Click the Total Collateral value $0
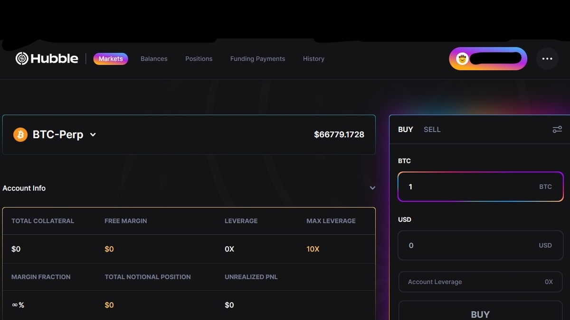 [x=16, y=249]
